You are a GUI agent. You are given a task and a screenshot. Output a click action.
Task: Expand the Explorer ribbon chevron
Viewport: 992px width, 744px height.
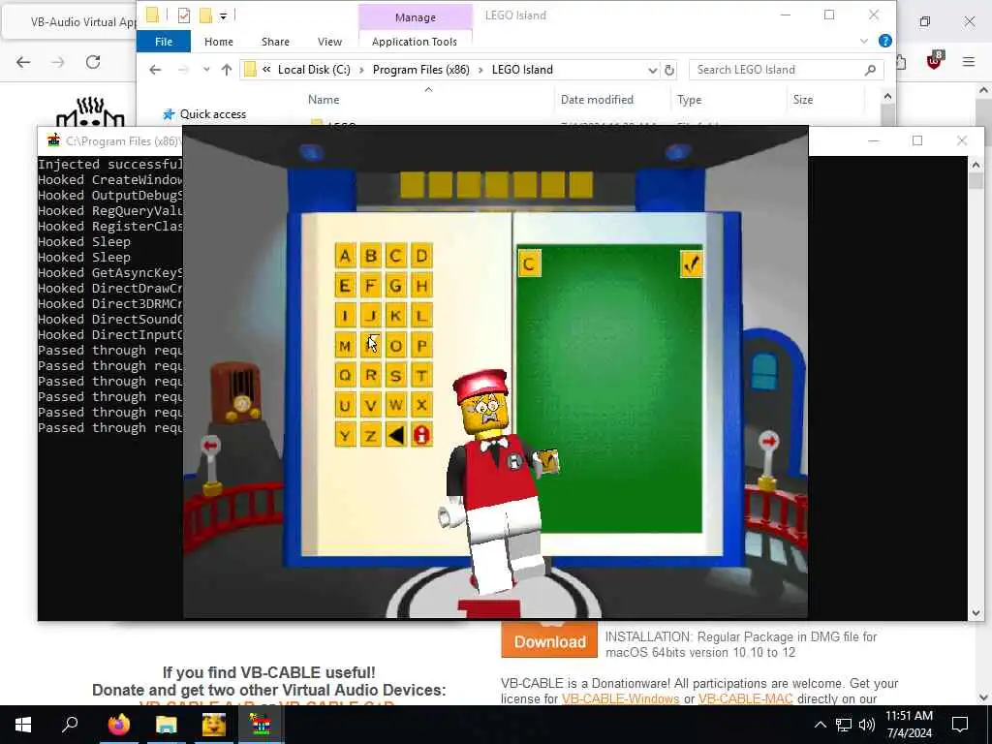(x=864, y=41)
